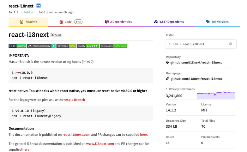Select the version value '14.1.2' in sidebar
The width and height of the screenshot is (247, 152).
tap(171, 110)
